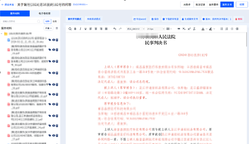Select the yellow case materials folder
Viewport: 249px width, 144px height.
(6, 34)
